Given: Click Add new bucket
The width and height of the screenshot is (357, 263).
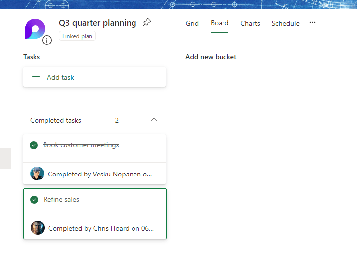Looking at the screenshot, I should coord(211,57).
